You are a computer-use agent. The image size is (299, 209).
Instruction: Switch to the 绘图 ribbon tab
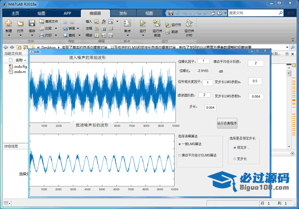coord(41,13)
